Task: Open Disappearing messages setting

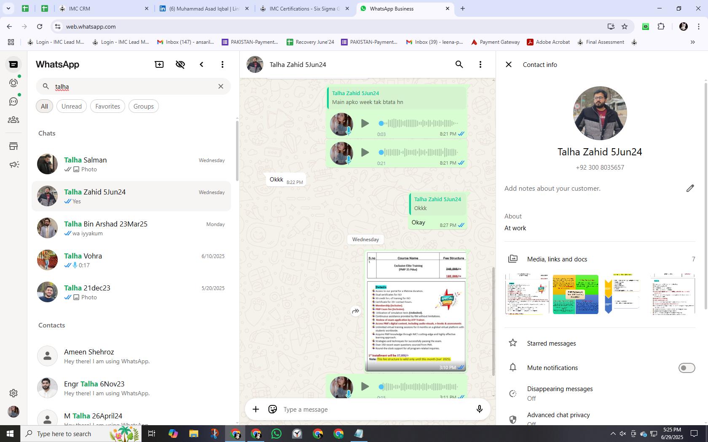Action: (x=600, y=393)
